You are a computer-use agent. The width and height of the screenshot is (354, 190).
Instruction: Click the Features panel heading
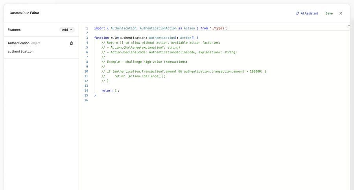tap(14, 29)
